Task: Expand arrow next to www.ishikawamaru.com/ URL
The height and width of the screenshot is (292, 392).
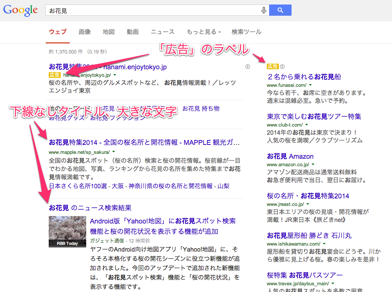Action: [x=324, y=244]
